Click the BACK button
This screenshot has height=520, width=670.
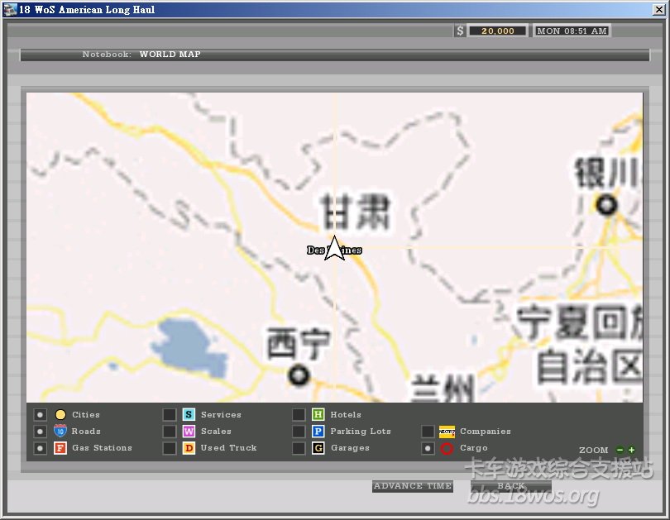tap(511, 486)
